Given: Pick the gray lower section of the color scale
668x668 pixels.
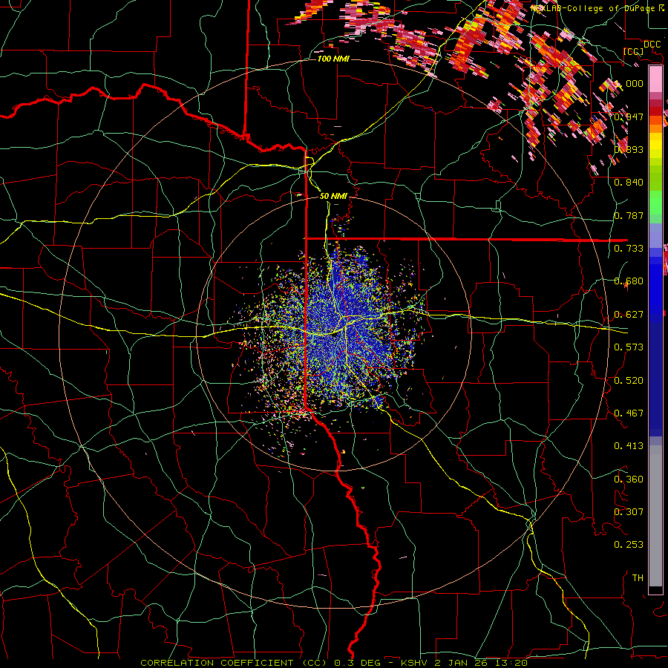Looking at the screenshot, I should 655,516.
